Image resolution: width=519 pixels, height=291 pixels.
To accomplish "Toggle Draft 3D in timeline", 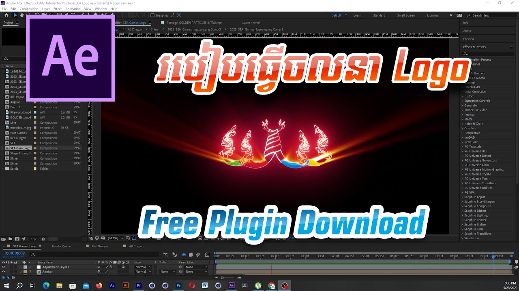I will click(x=174, y=255).
